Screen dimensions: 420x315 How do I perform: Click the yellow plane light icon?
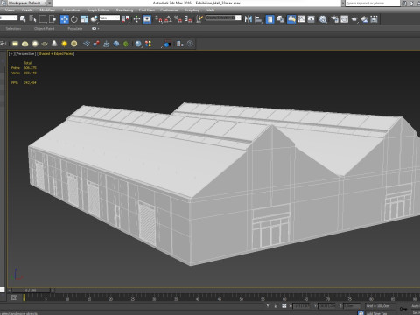tap(15, 44)
